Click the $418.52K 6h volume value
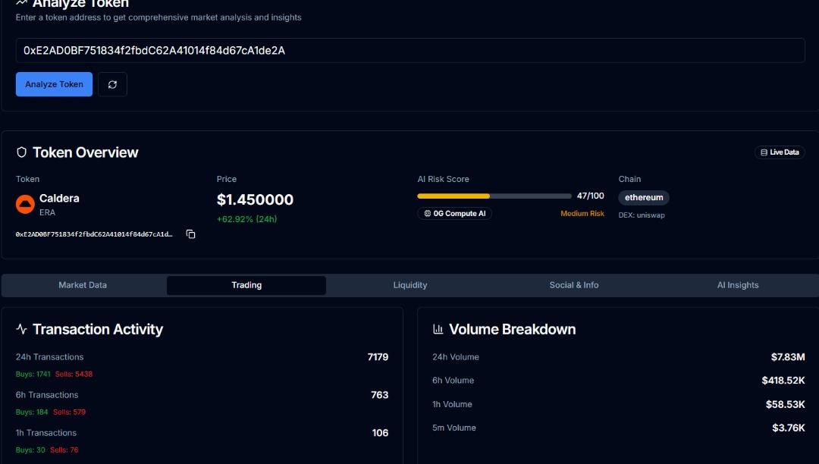 click(783, 381)
